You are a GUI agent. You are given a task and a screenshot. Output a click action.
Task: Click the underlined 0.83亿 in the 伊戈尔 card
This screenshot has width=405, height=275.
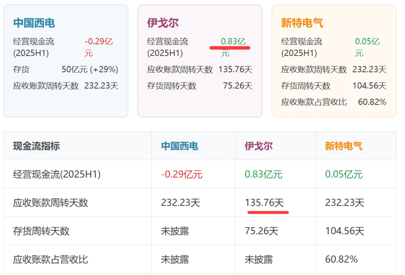[x=233, y=42]
